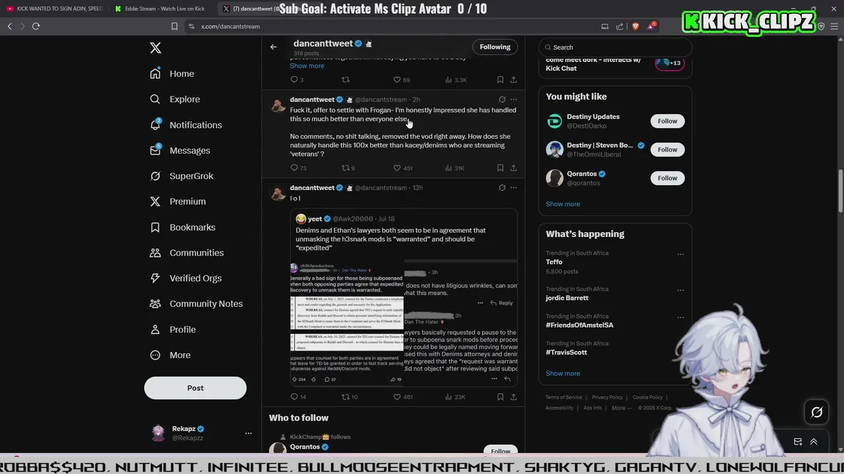Share the 'l o l' post

514,397
